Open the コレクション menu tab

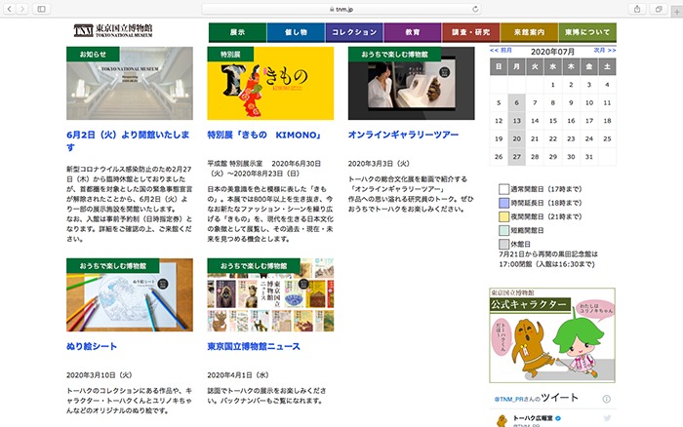click(354, 32)
